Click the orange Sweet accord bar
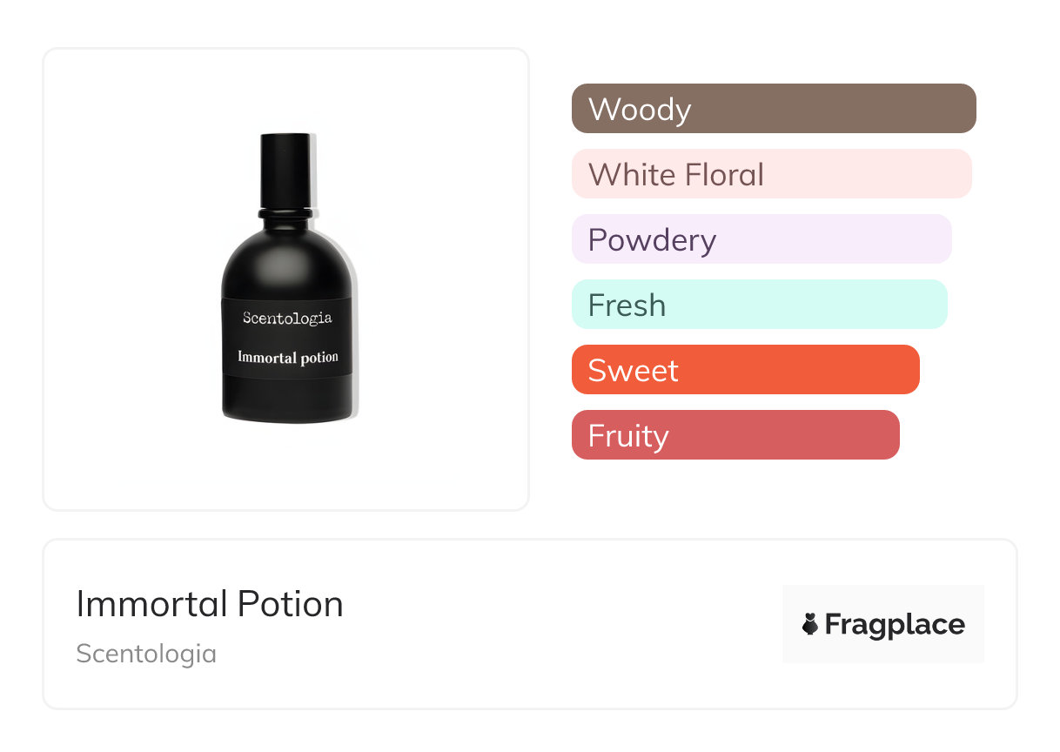The image size is (1060, 752). pos(745,370)
